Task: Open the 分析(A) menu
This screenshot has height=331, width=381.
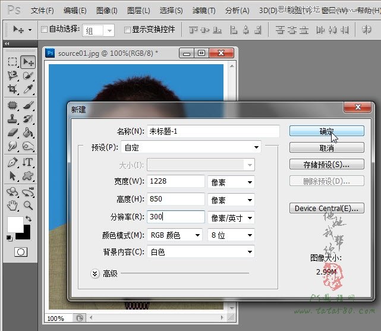Action: (x=237, y=11)
